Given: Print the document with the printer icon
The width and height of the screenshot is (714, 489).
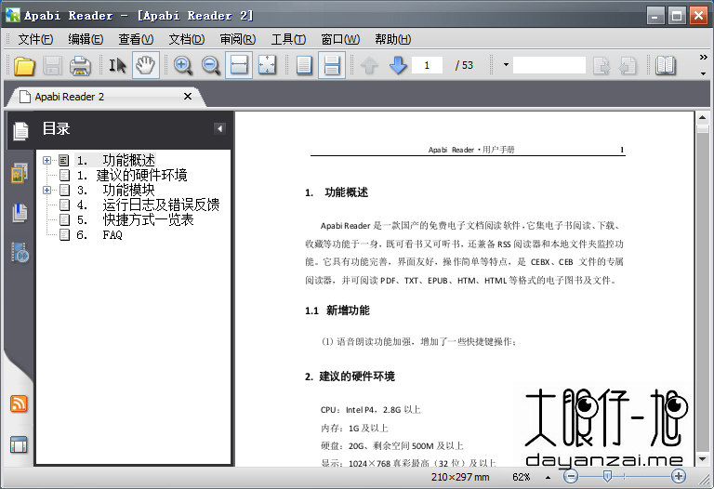Looking at the screenshot, I should [80, 66].
